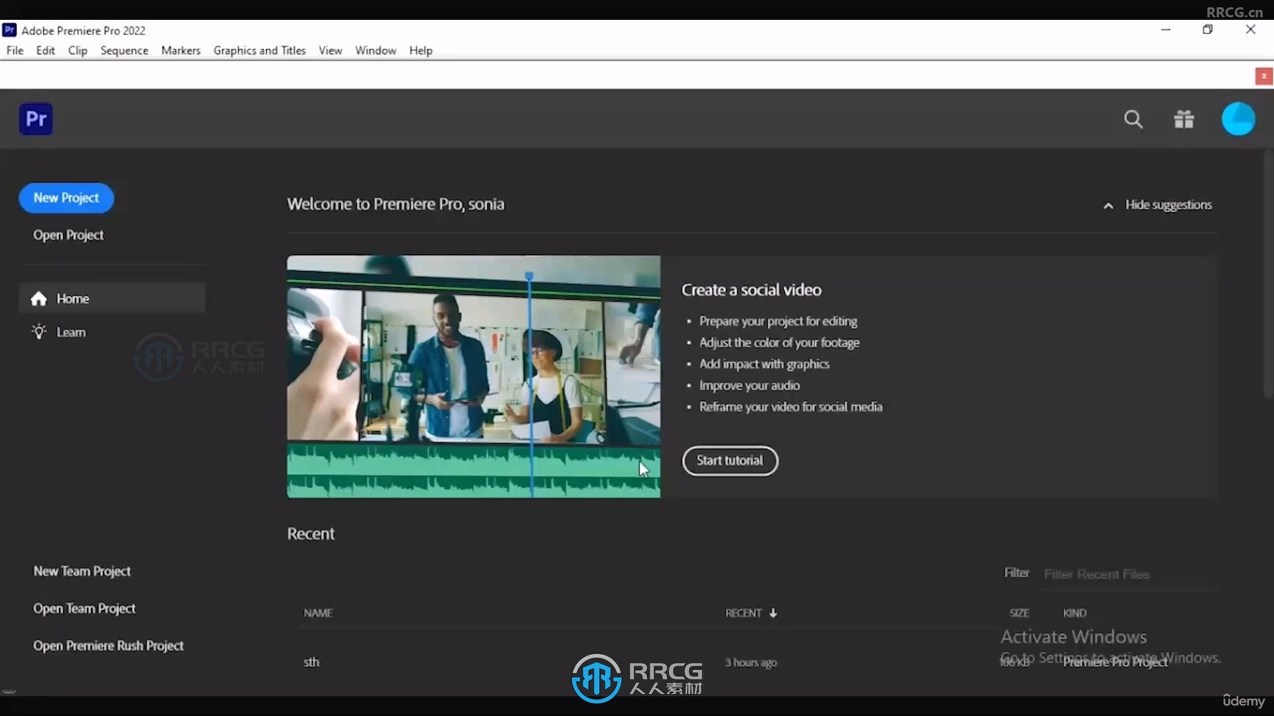Click the RECENT sort arrow icon

(x=773, y=613)
